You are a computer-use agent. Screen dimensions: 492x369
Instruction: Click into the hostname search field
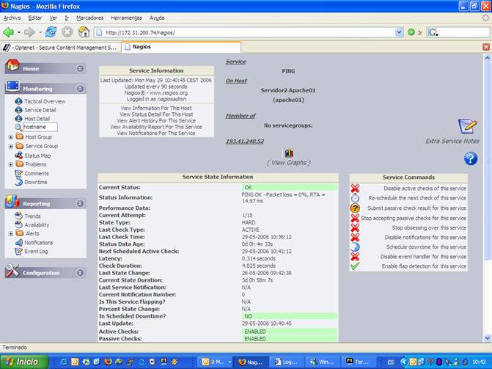tap(40, 127)
